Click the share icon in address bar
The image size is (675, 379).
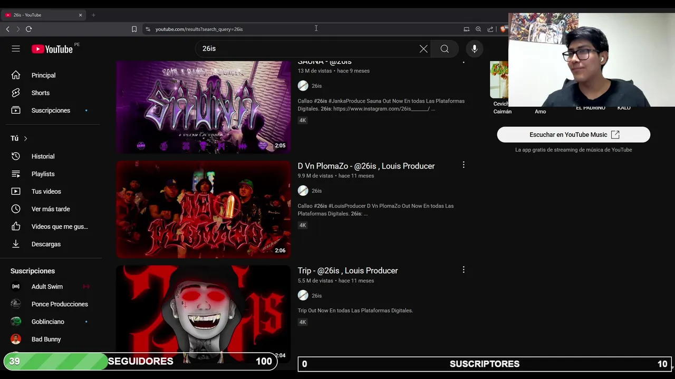[x=490, y=29]
